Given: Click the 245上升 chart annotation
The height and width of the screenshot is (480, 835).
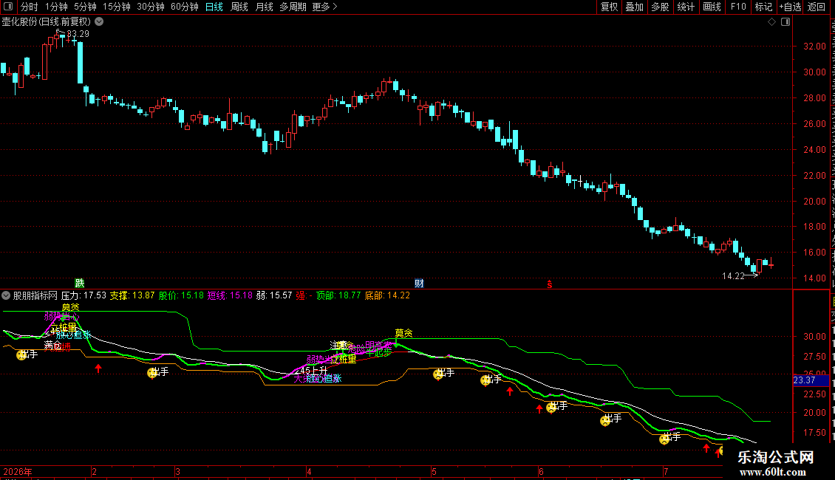Looking at the screenshot, I should [x=312, y=371].
